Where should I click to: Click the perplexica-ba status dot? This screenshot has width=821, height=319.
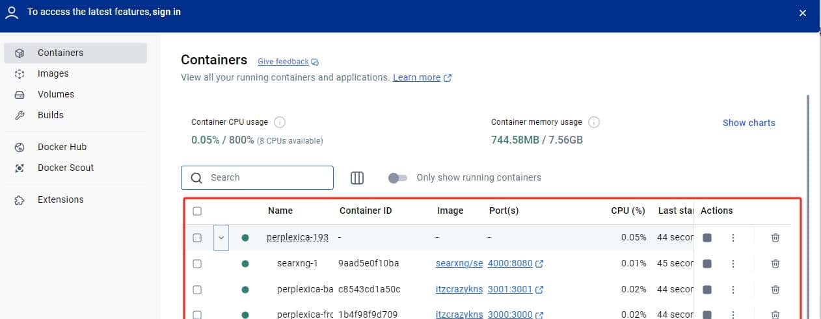click(x=245, y=289)
